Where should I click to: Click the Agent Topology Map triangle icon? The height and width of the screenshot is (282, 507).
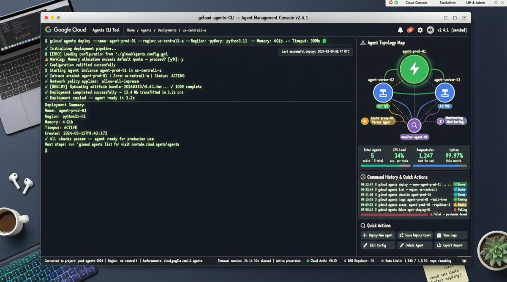click(x=363, y=43)
